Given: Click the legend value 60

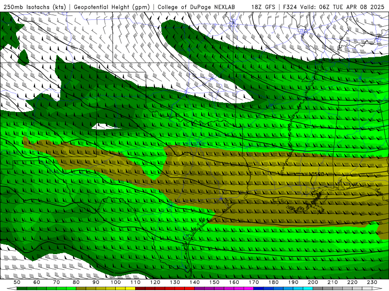Looking at the screenshot, I should point(36,282).
